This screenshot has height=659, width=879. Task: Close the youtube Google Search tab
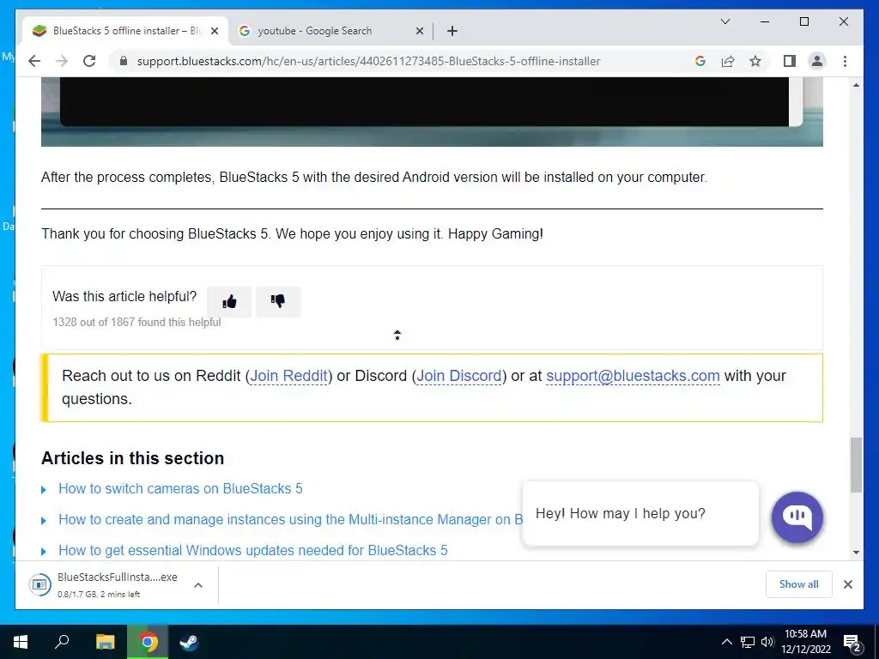(x=419, y=31)
